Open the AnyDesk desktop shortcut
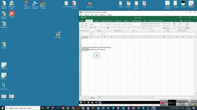Viewport: 197px width, 110px height. pyautogui.click(x=12, y=14)
